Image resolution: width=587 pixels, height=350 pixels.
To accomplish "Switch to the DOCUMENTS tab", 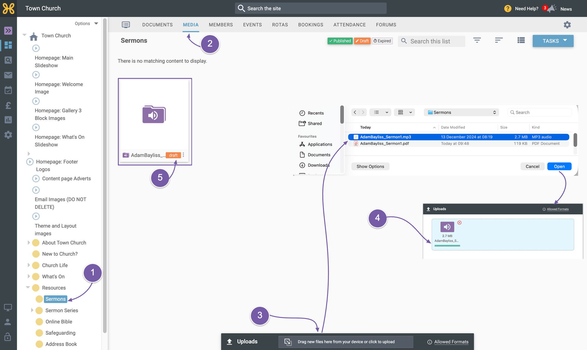I will click(x=157, y=25).
